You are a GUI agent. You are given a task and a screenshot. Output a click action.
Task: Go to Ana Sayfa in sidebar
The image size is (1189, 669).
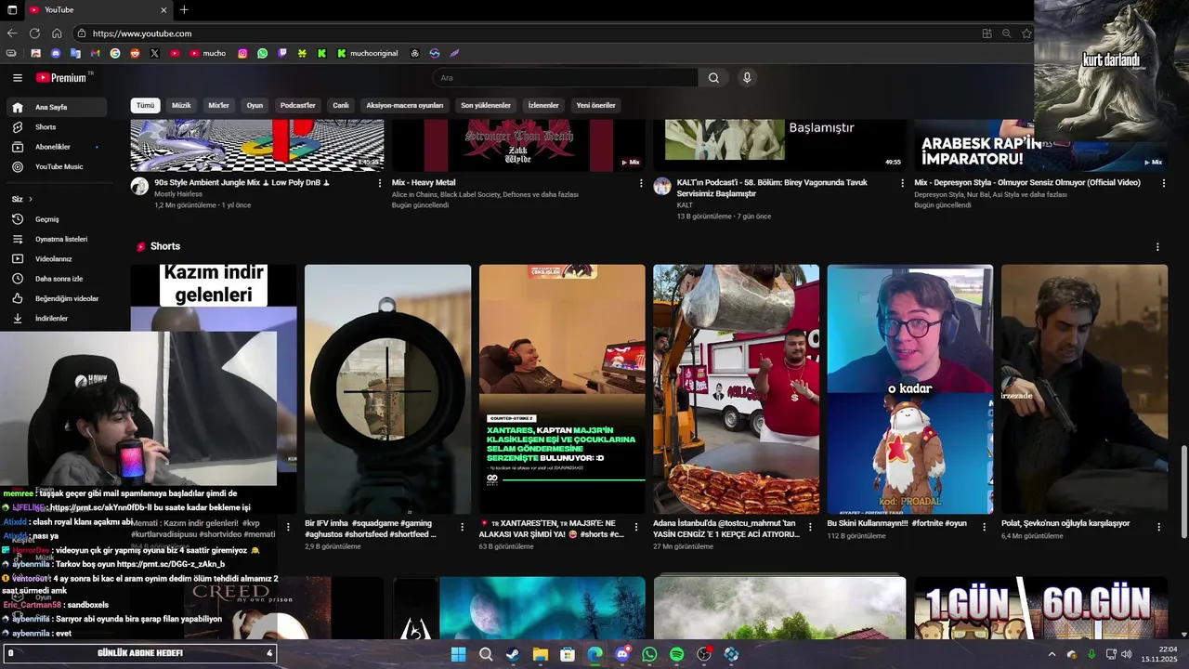[x=57, y=107]
